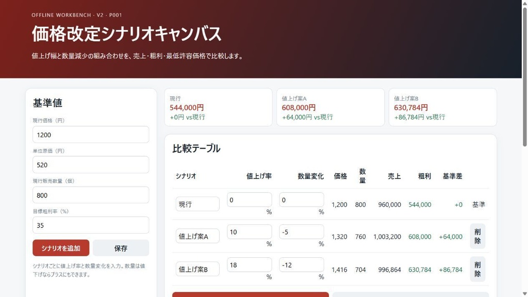The height and width of the screenshot is (297, 528).
Task: Edit the 現行 scenario name field
Action: coord(197,204)
